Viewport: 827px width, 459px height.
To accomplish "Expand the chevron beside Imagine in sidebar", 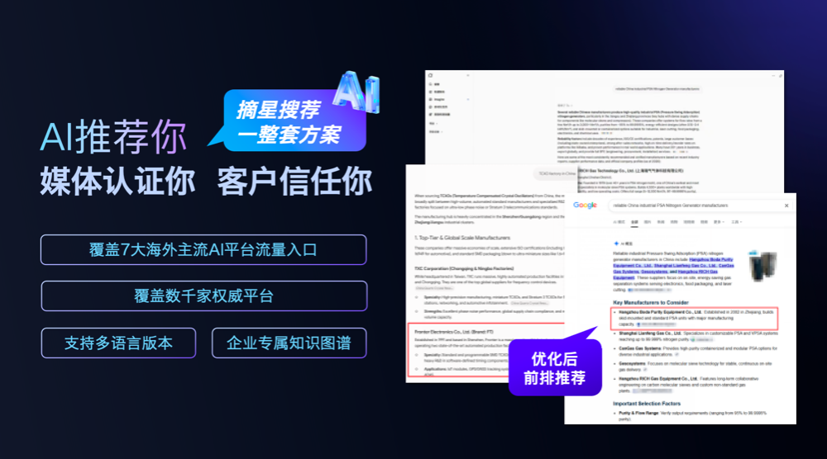I will coord(468,100).
